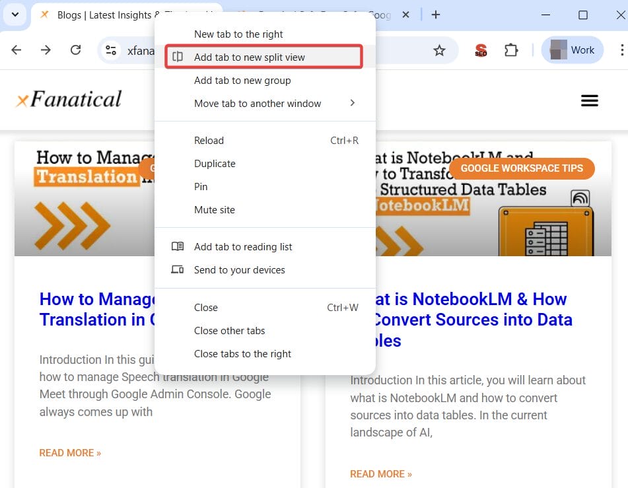
Task: Bookmark this page using the star icon
Action: (x=440, y=50)
